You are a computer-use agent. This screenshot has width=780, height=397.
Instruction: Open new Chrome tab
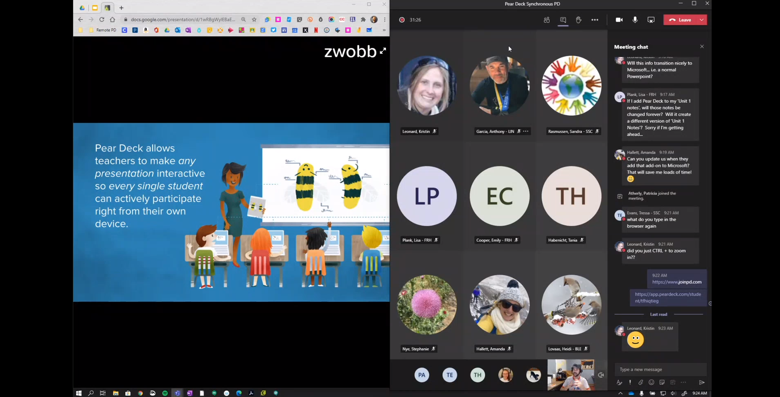pyautogui.click(x=122, y=8)
